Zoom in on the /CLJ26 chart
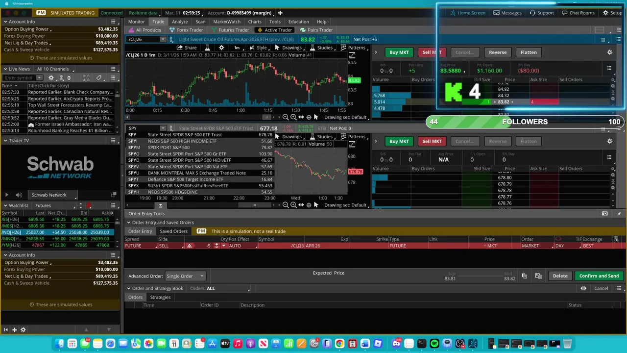The width and height of the screenshot is (627, 353). pos(293,117)
